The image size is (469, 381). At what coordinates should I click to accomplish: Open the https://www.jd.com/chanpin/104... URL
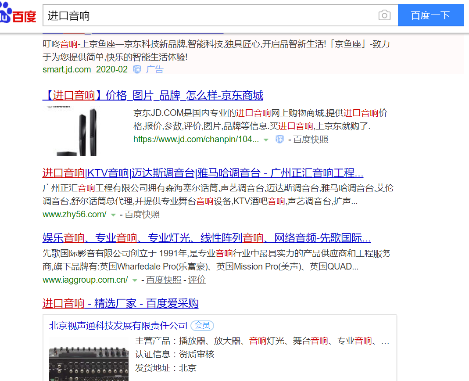tap(196, 139)
